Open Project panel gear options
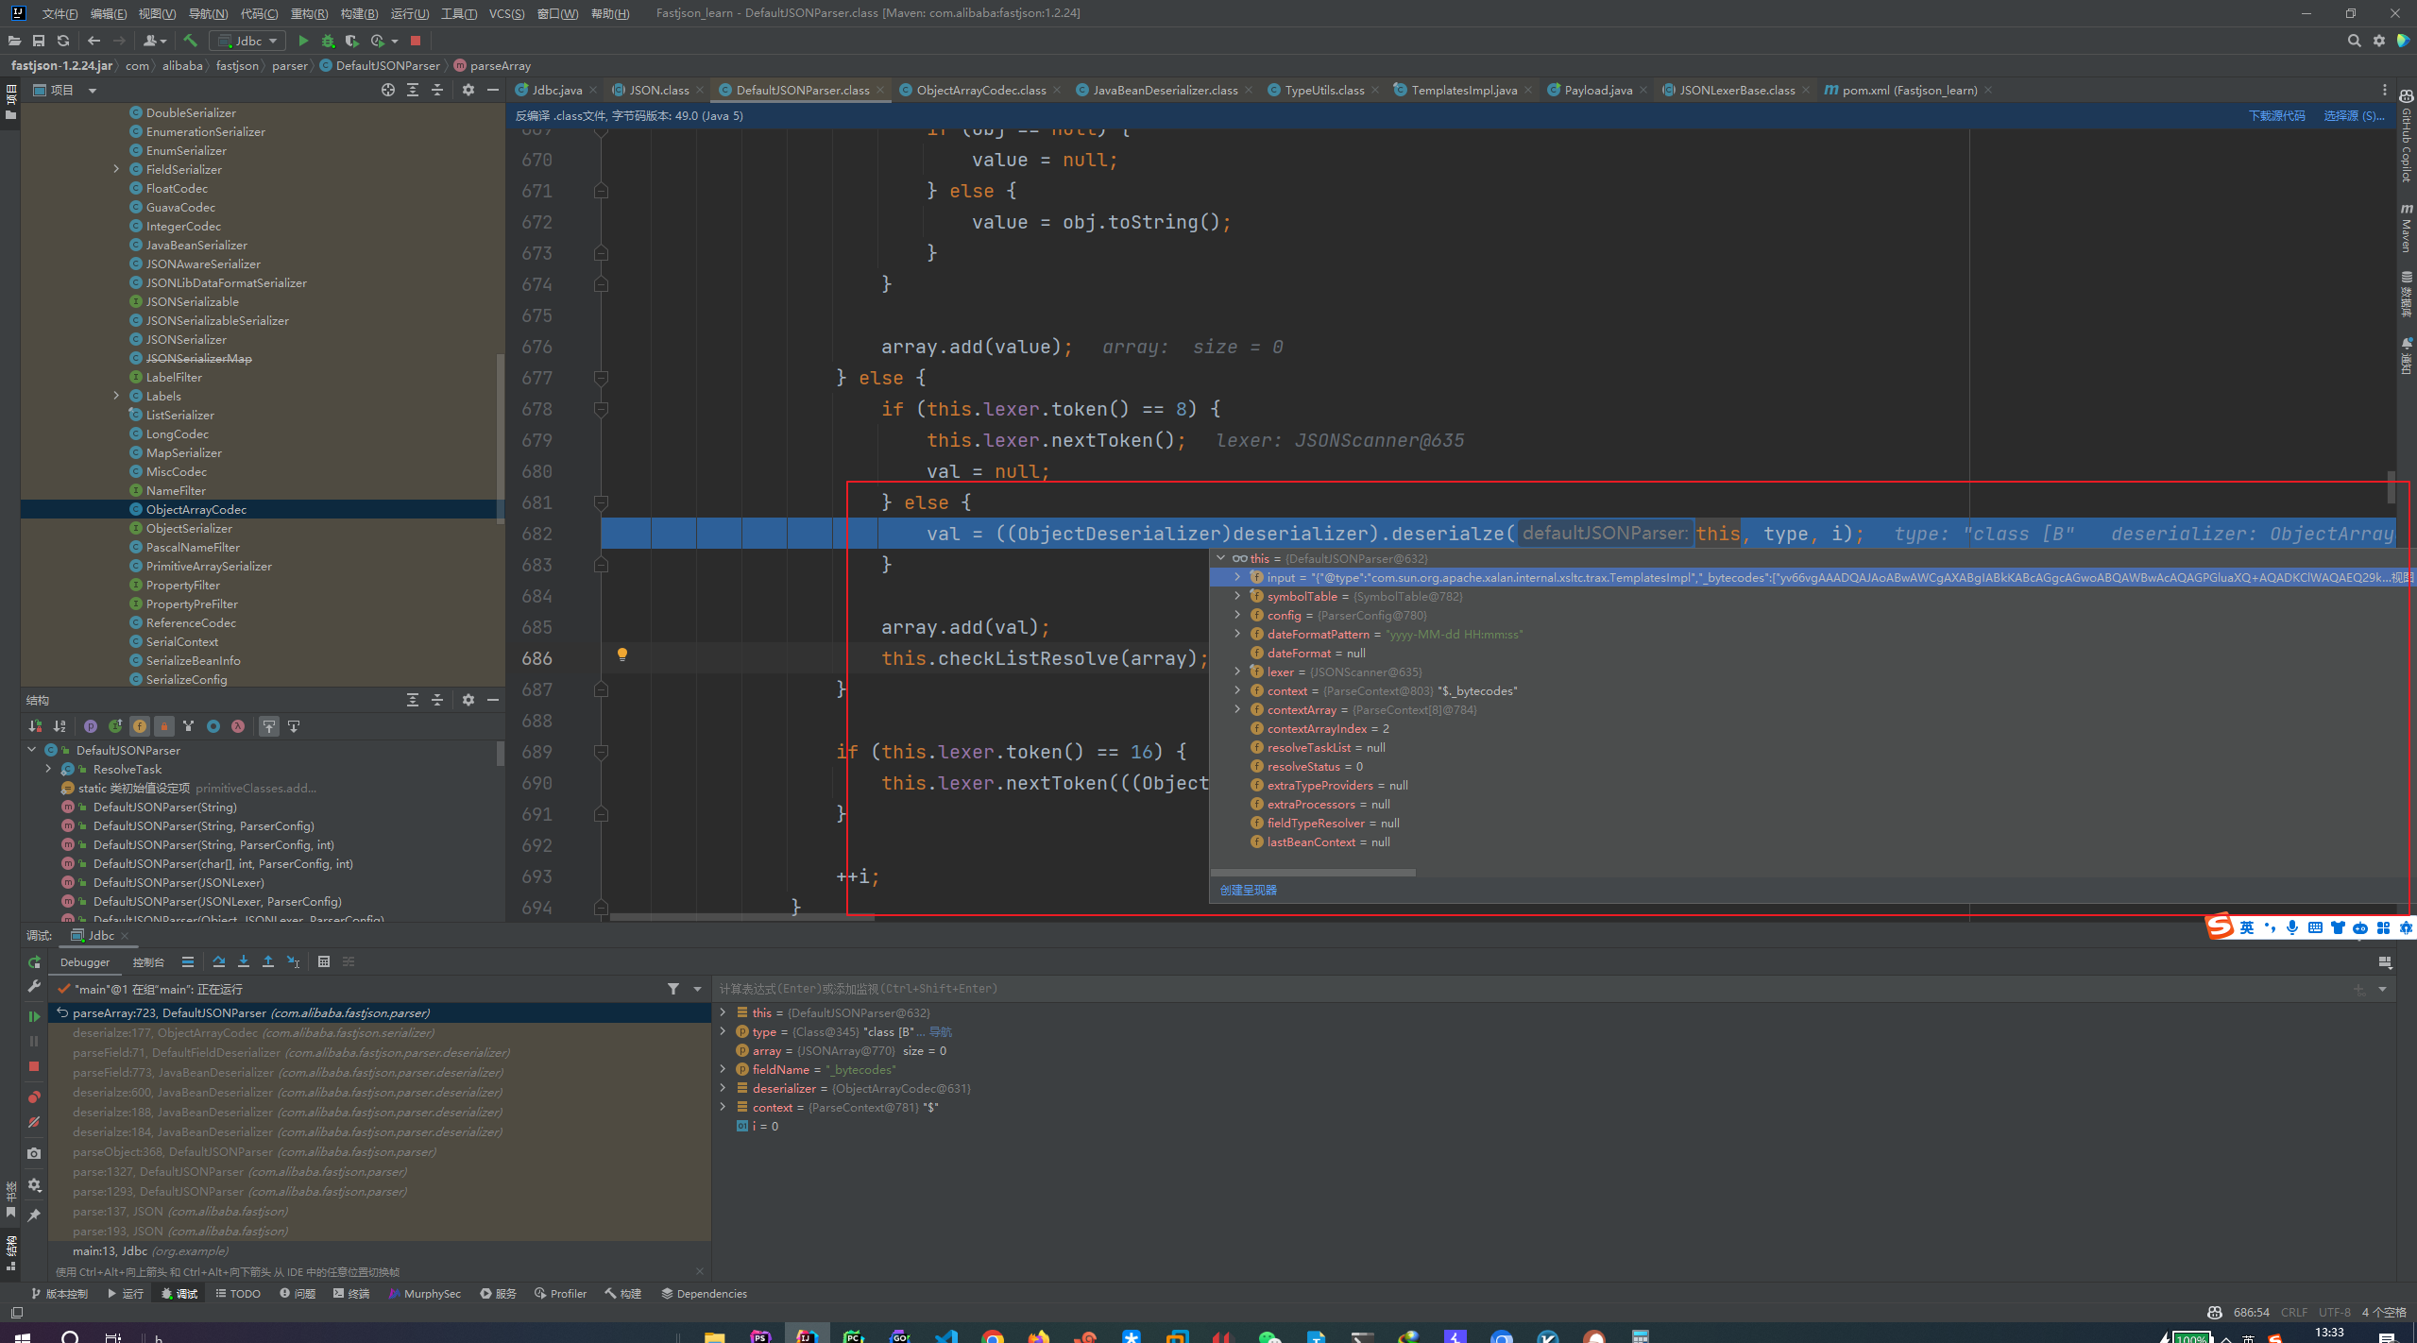Screen dimensions: 2417x1343 coord(468,90)
